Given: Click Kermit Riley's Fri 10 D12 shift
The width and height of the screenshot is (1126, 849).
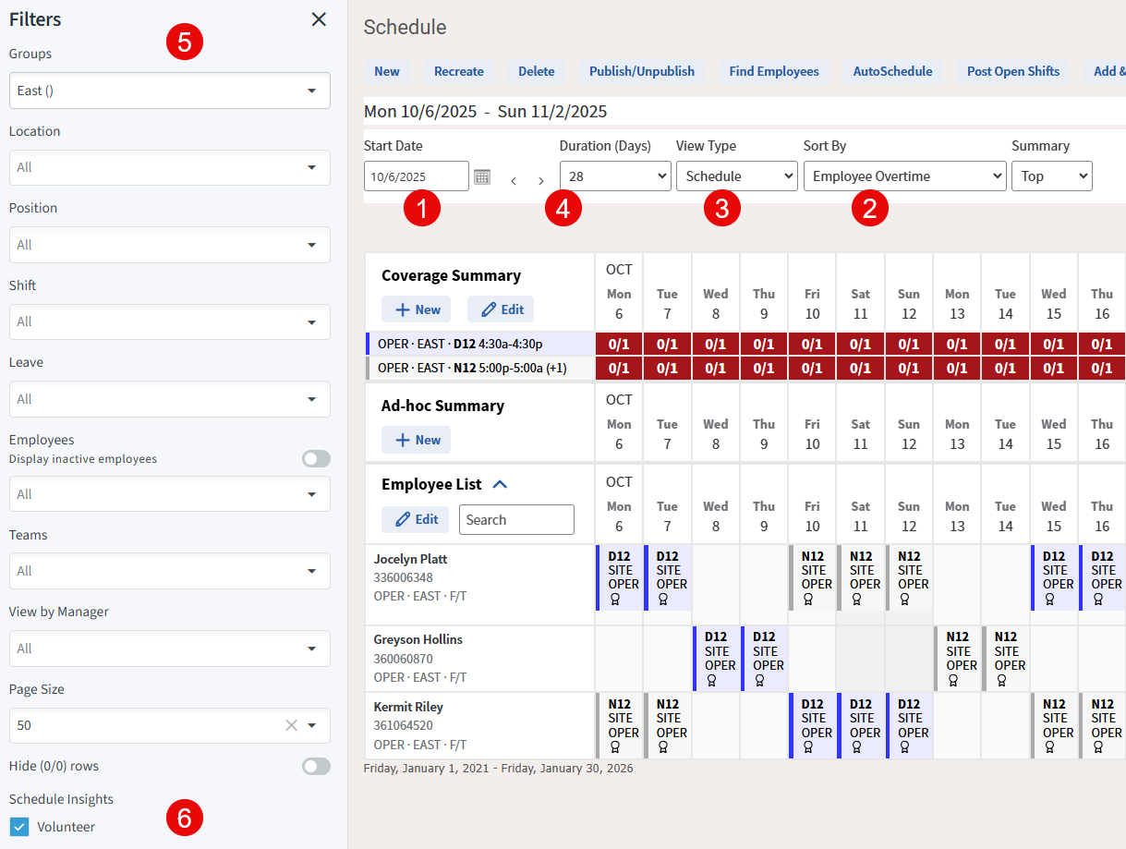Looking at the screenshot, I should tap(813, 725).
